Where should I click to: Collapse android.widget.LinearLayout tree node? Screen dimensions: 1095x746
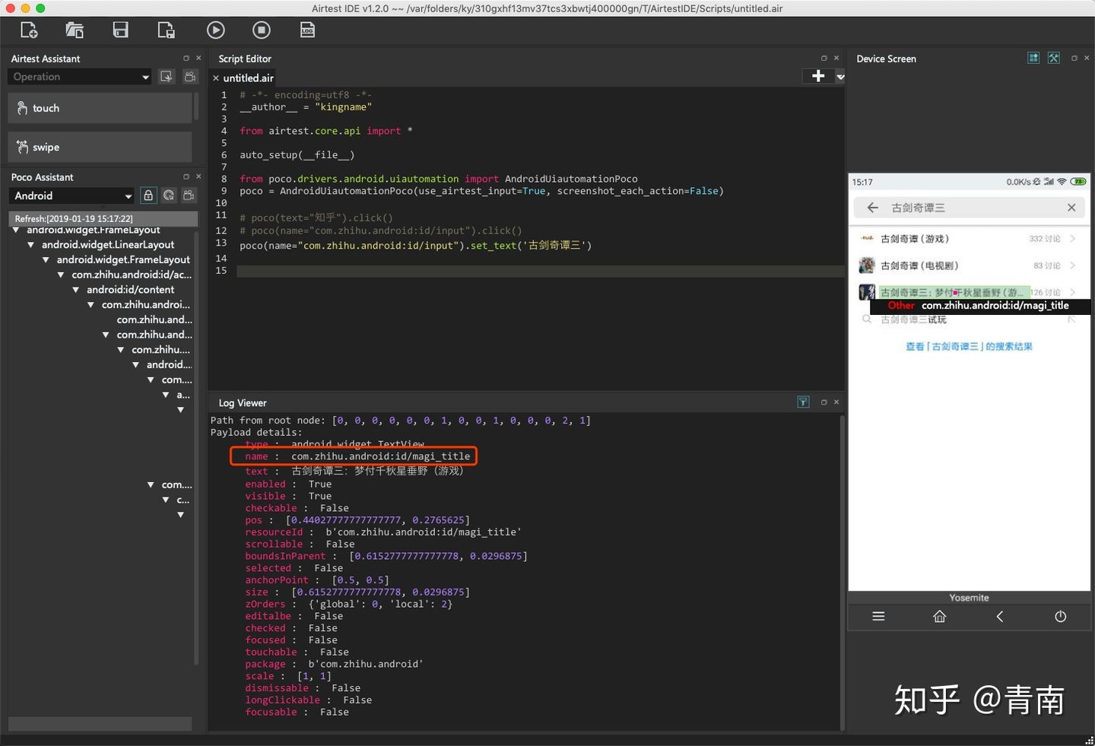30,245
